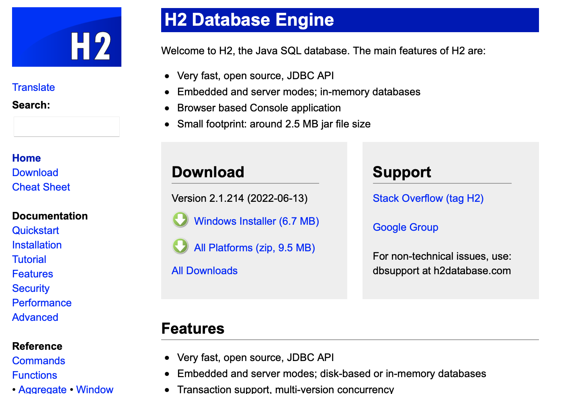This screenshot has height=394, width=586.
Task: Open the Quickstart documentation link
Action: pyautogui.click(x=35, y=230)
